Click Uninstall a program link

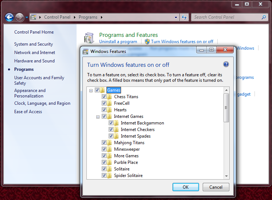click(x=118, y=42)
